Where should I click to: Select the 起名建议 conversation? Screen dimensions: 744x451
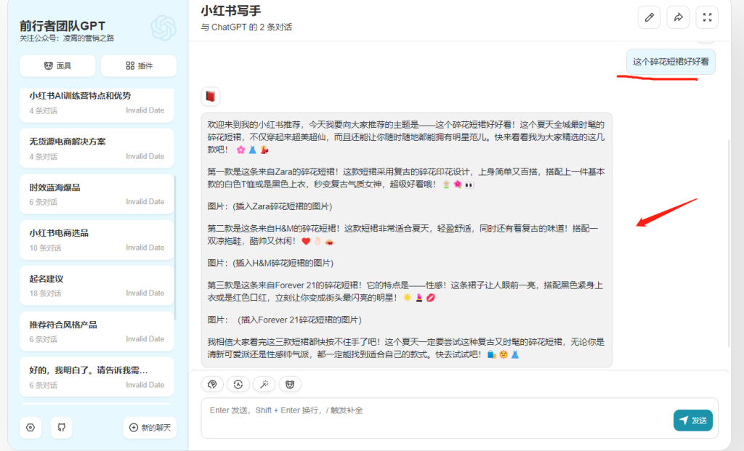[97, 285]
